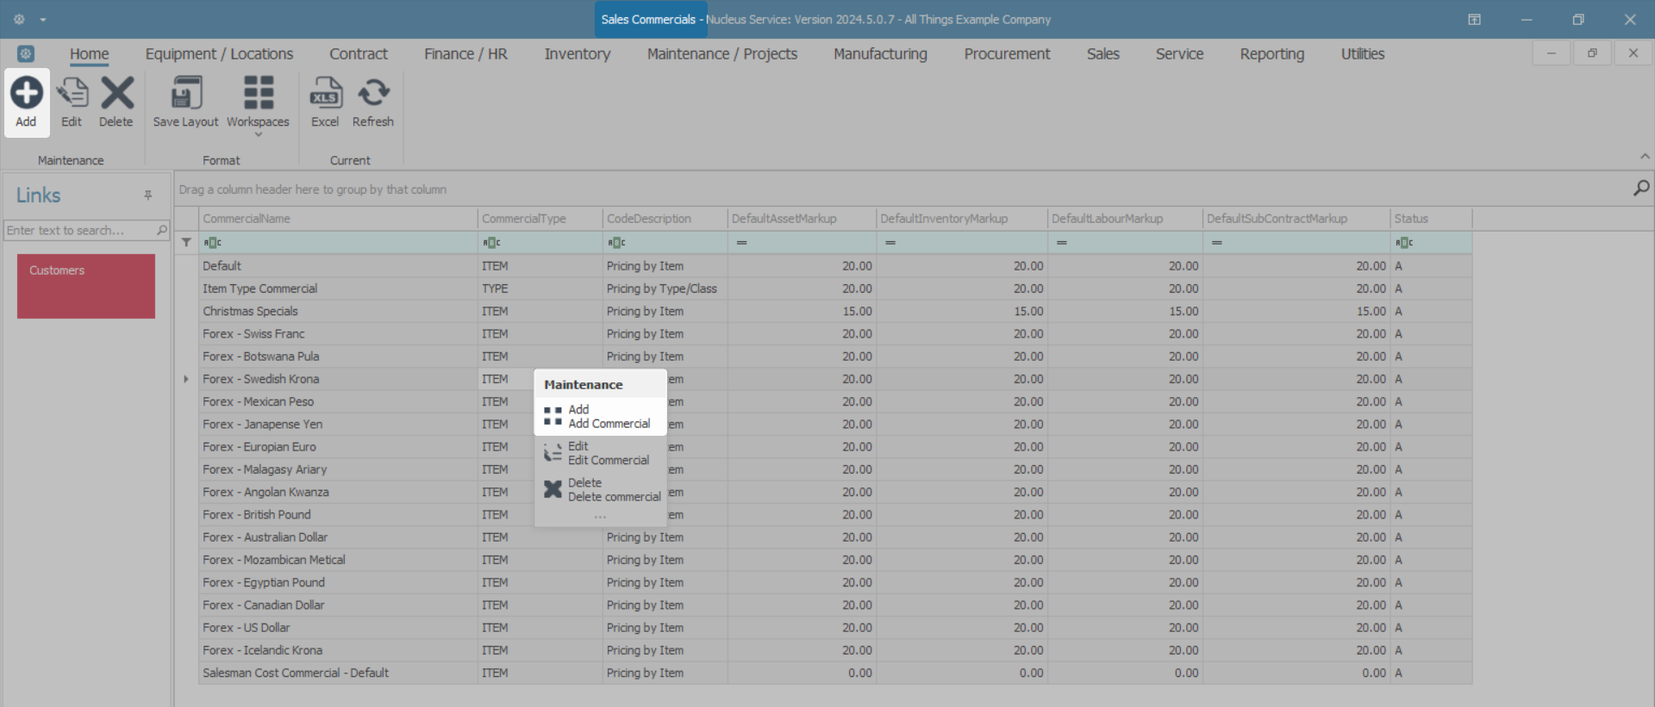Switch to the Sales tab
Viewport: 1655px width, 707px height.
click(1102, 54)
